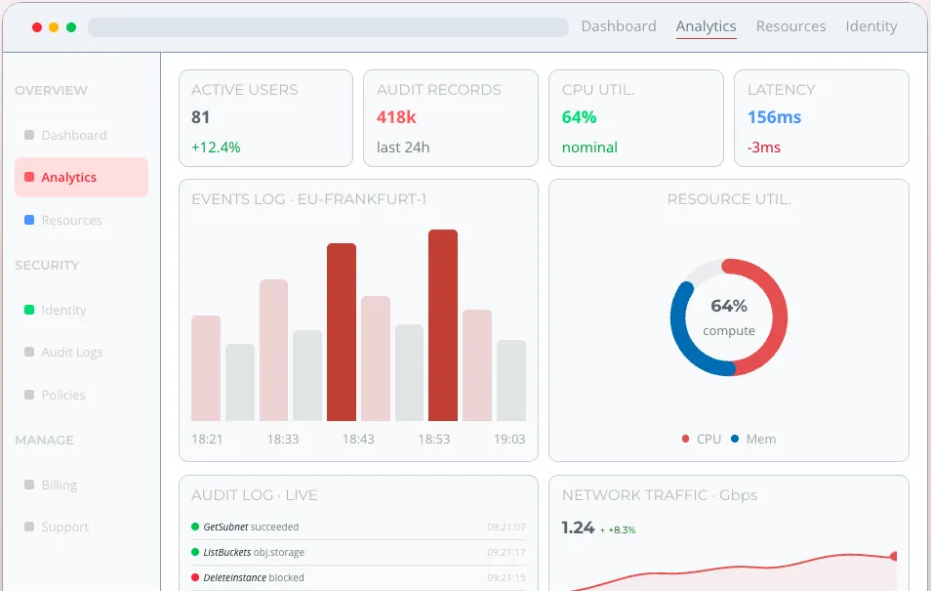
Task: Open the Latency card
Action: pos(822,118)
